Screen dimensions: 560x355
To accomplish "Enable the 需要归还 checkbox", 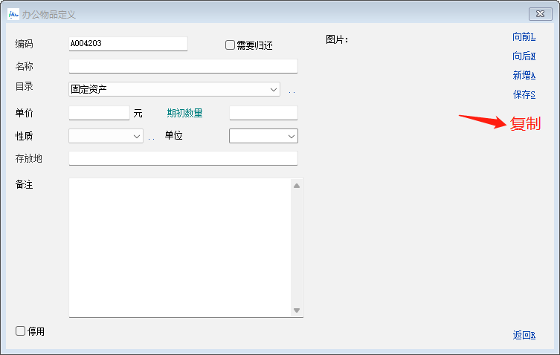I will point(231,45).
